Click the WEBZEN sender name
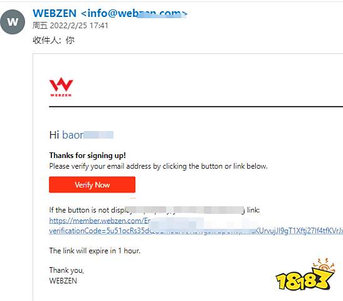 (x=55, y=13)
